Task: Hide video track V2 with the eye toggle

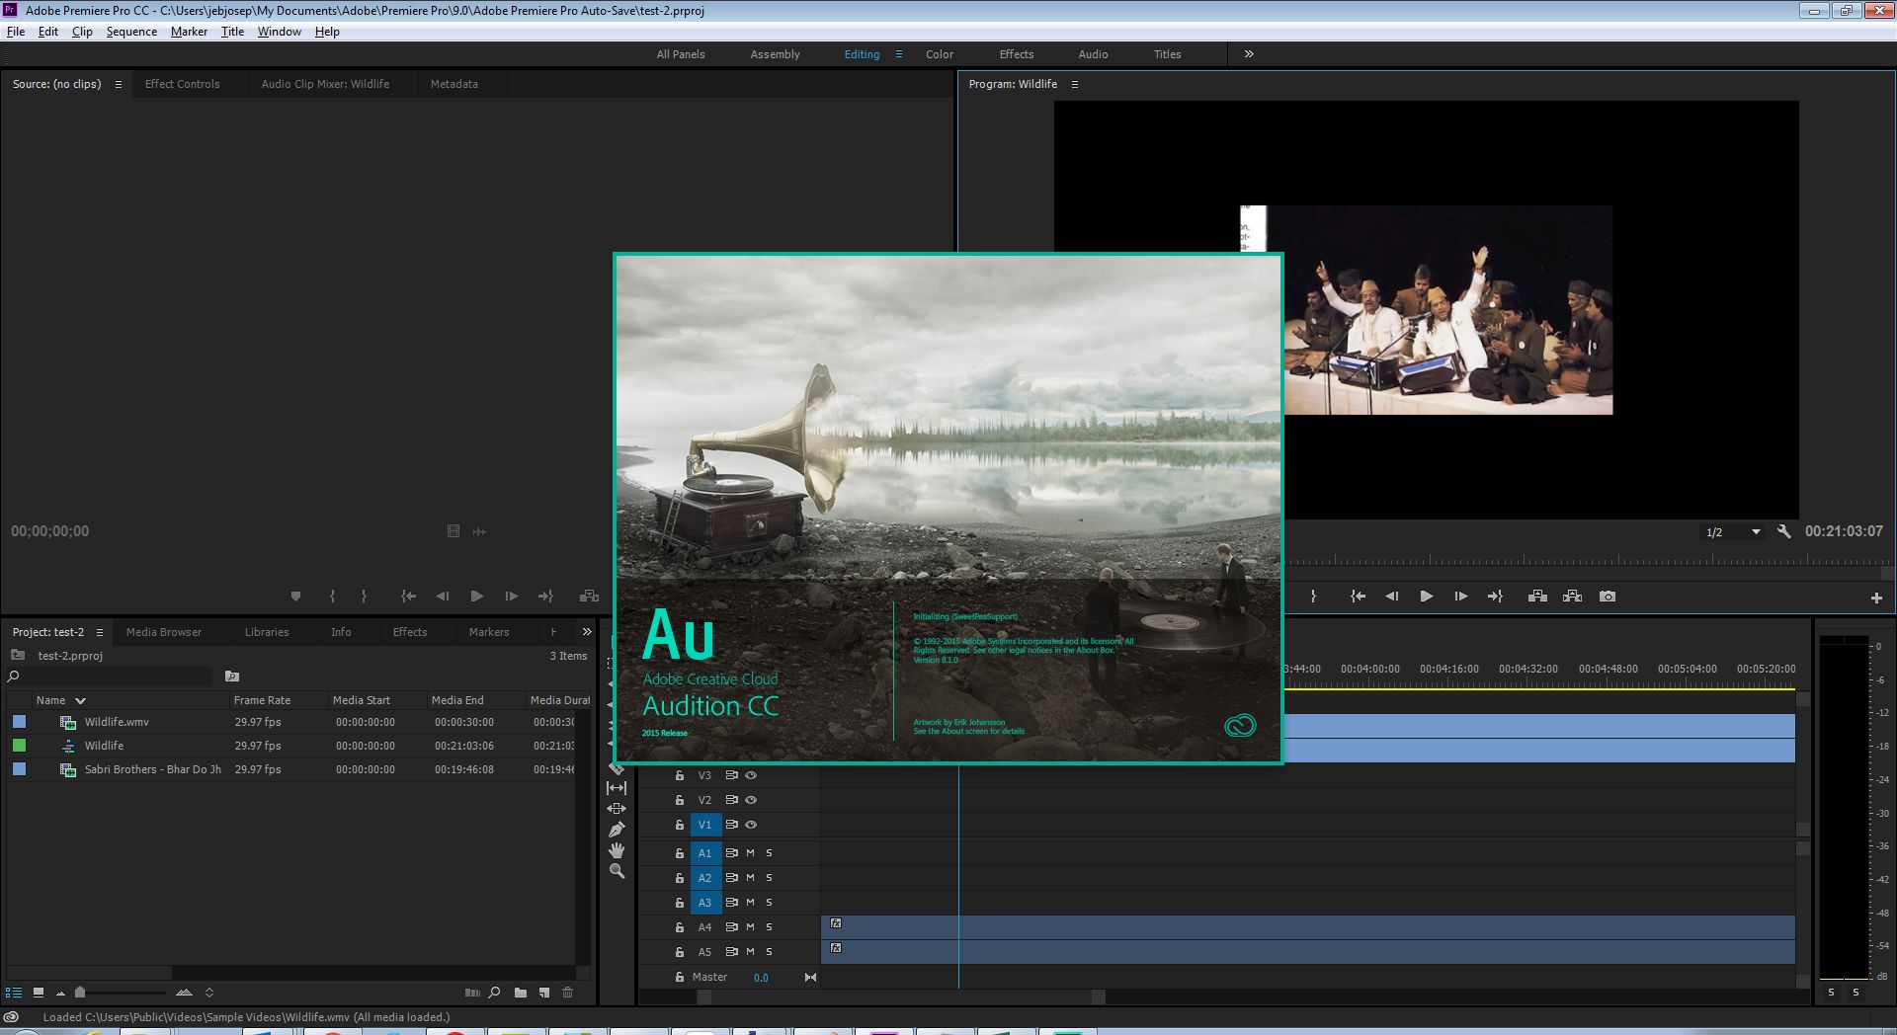Action: (x=751, y=800)
